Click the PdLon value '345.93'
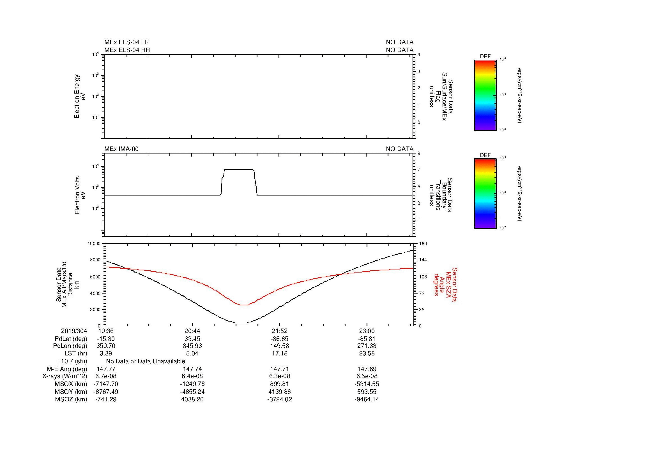The height and width of the screenshot is (463, 656). tap(192, 346)
